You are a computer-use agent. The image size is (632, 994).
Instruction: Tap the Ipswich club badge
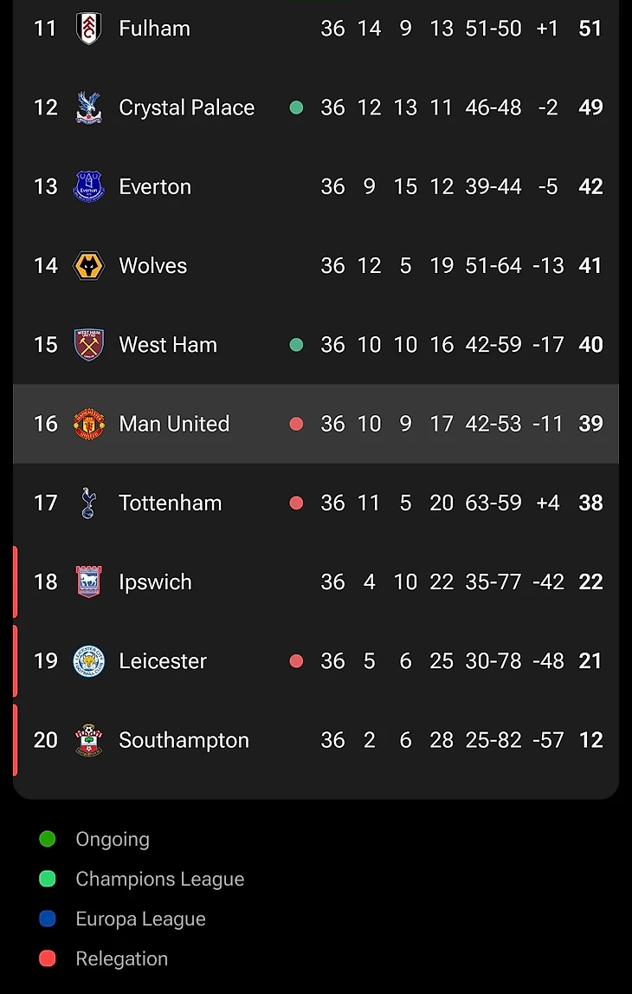point(88,582)
